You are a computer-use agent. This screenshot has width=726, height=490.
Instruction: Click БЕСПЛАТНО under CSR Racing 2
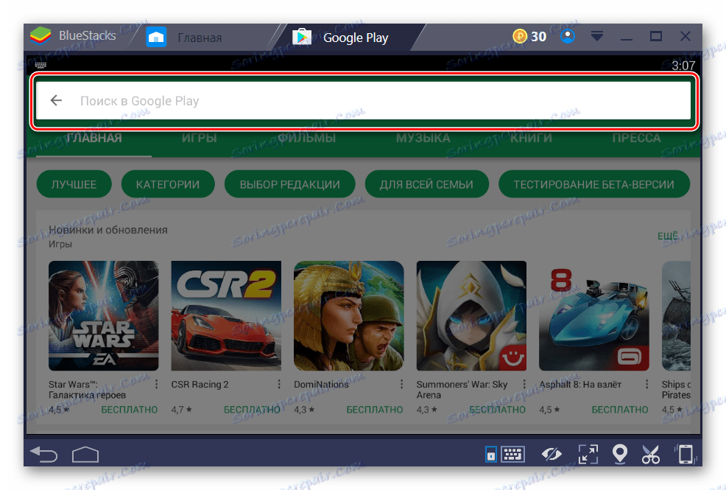pyautogui.click(x=252, y=410)
